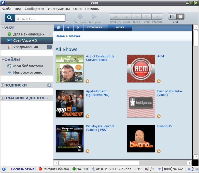This screenshot has height=173, width=199.
Task: Click the Выше move up button
Action: pyautogui.click(x=127, y=17)
